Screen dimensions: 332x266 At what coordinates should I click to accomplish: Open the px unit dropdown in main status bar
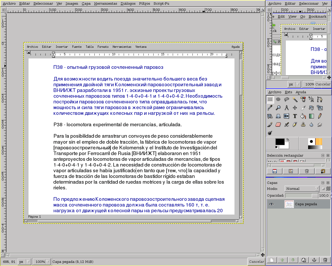coord(24,262)
